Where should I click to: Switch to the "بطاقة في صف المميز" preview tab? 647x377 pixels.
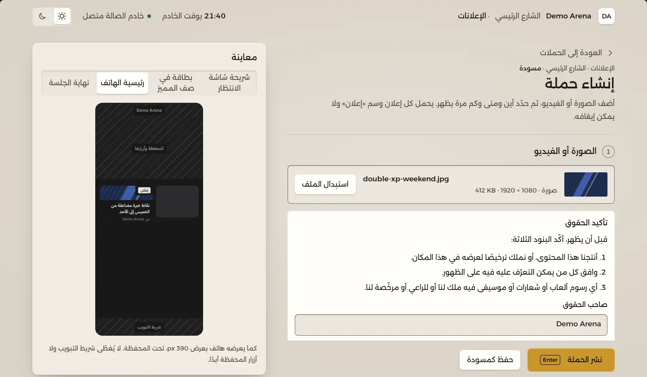click(x=176, y=83)
